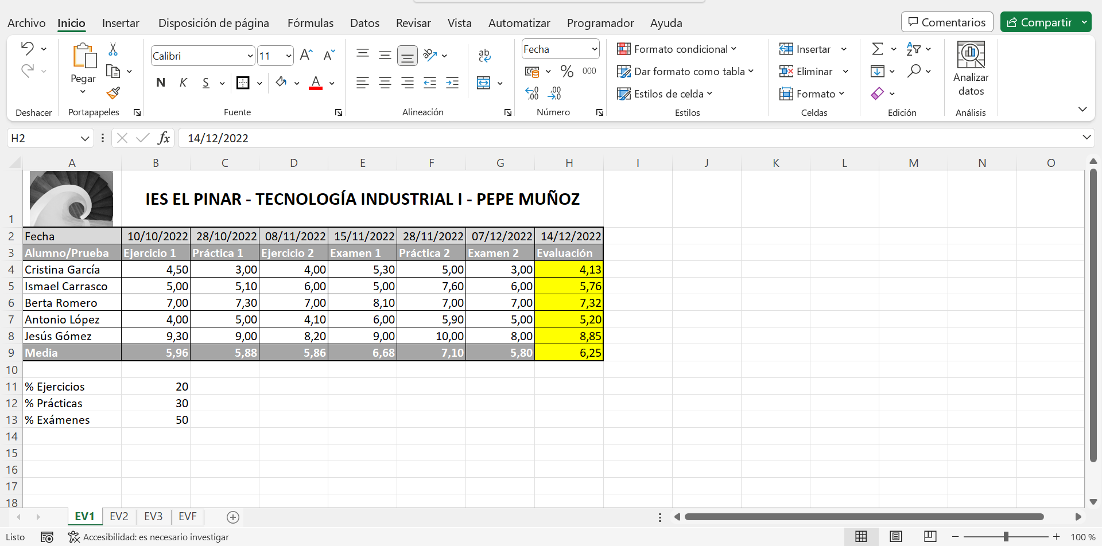
Task: Toggle bottom vertical alignment button
Action: pyautogui.click(x=407, y=56)
